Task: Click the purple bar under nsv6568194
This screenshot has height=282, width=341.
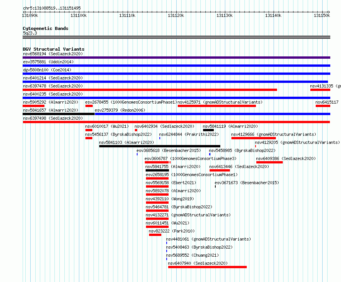Action: (x=176, y=58)
